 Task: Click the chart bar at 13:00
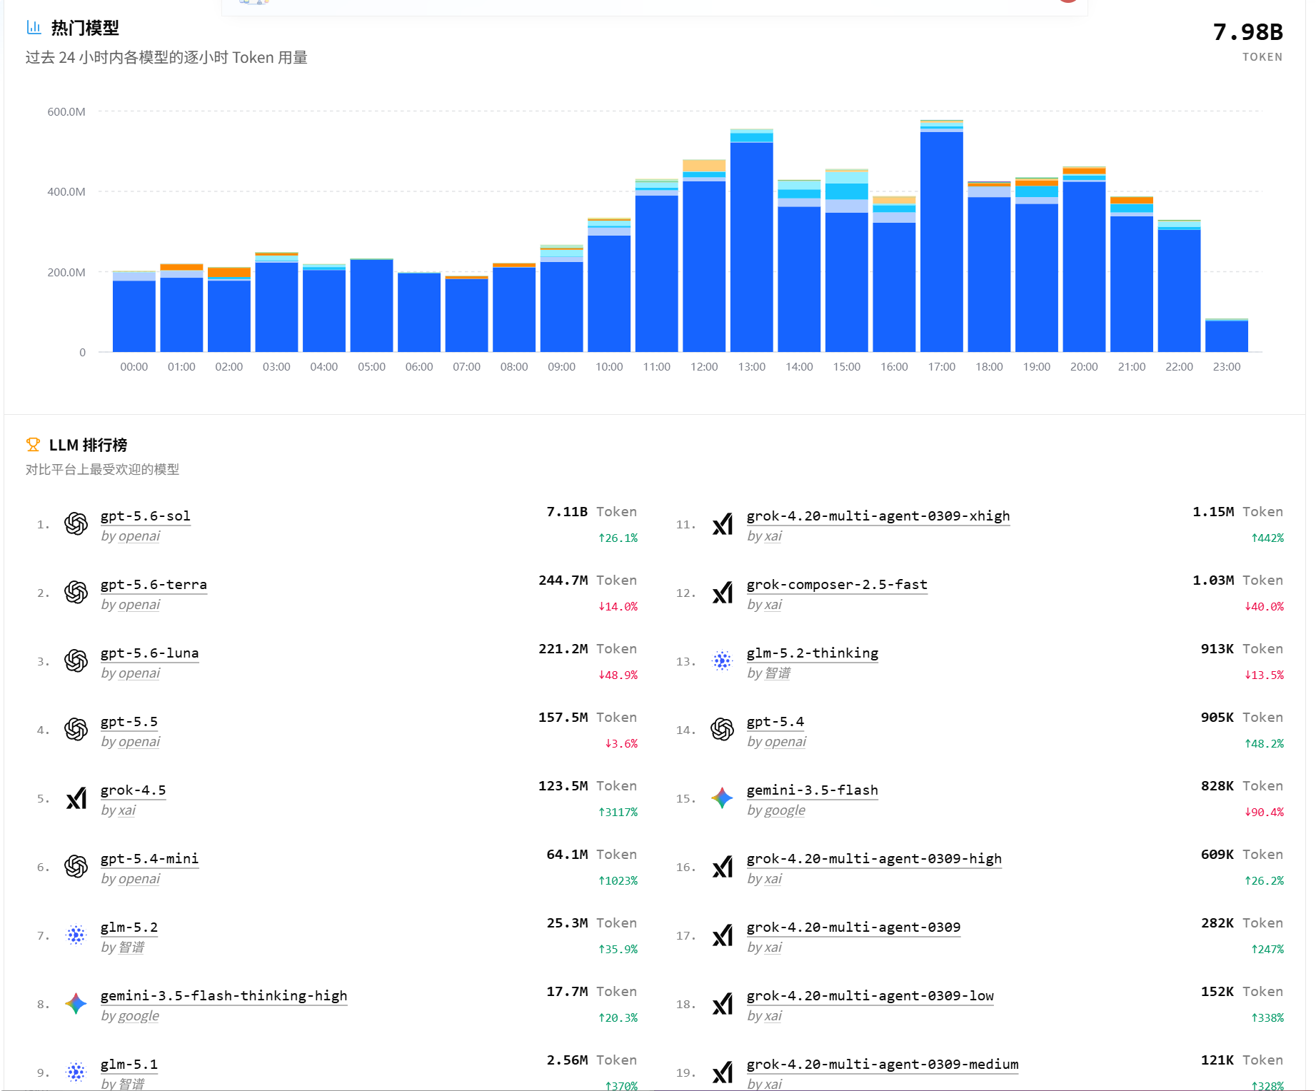(752, 241)
